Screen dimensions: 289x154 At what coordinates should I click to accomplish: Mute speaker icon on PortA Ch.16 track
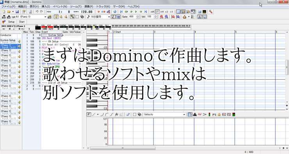(x=19, y=122)
